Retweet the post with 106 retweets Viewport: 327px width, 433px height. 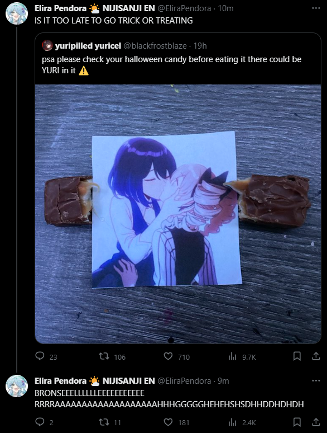104,356
